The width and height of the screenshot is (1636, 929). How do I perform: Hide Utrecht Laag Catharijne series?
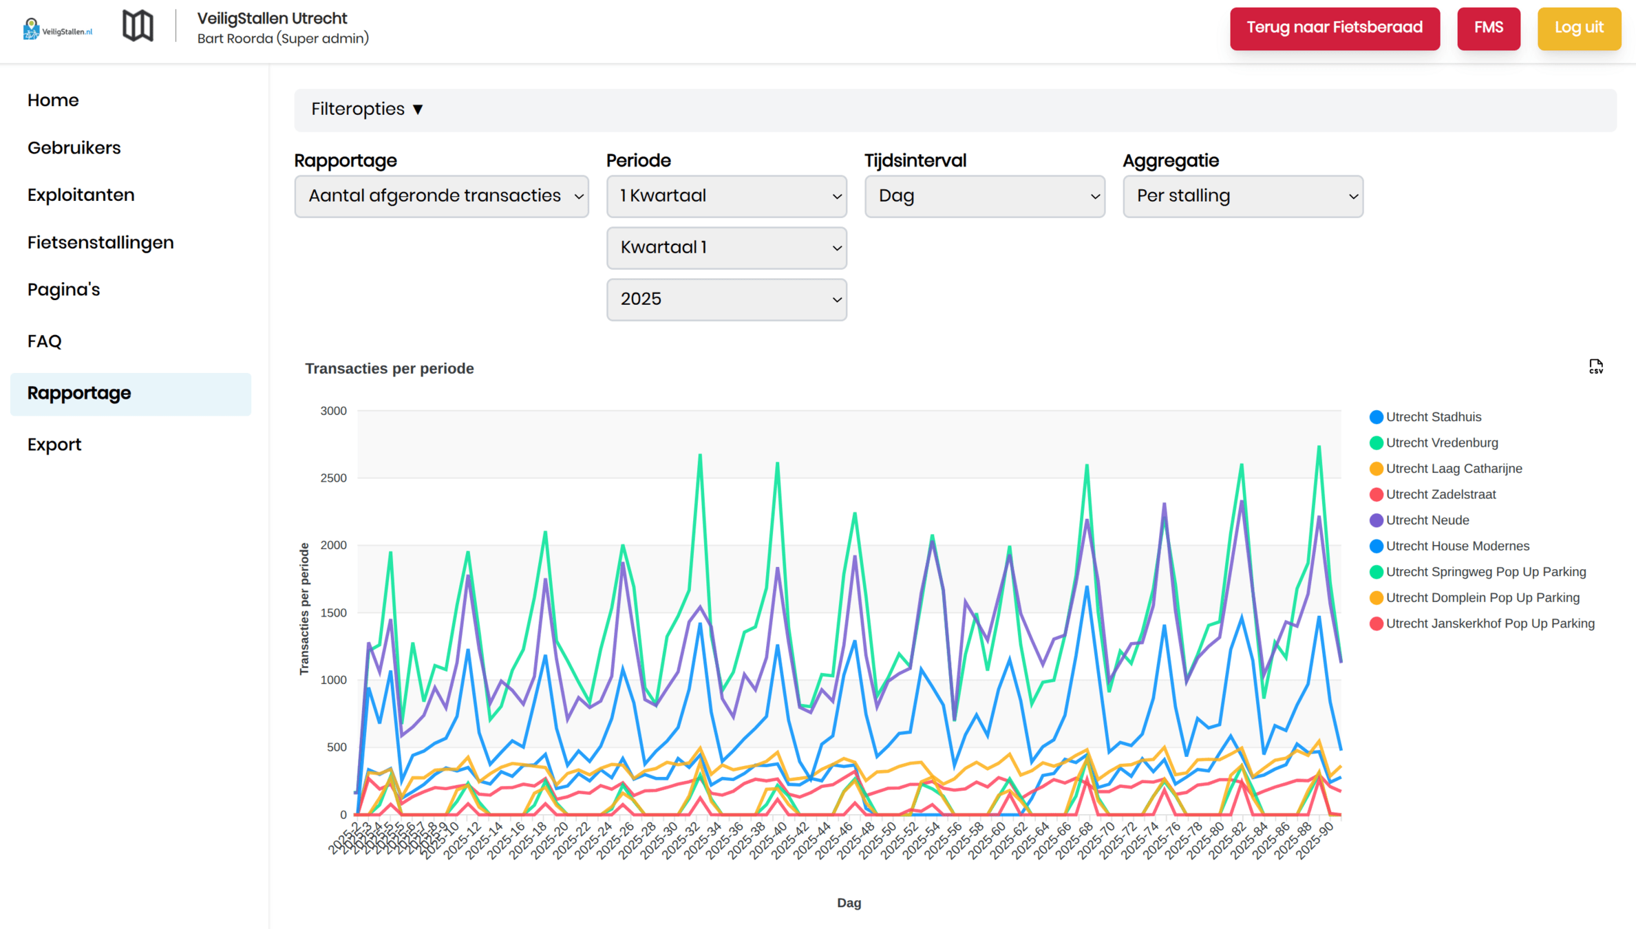[1453, 469]
